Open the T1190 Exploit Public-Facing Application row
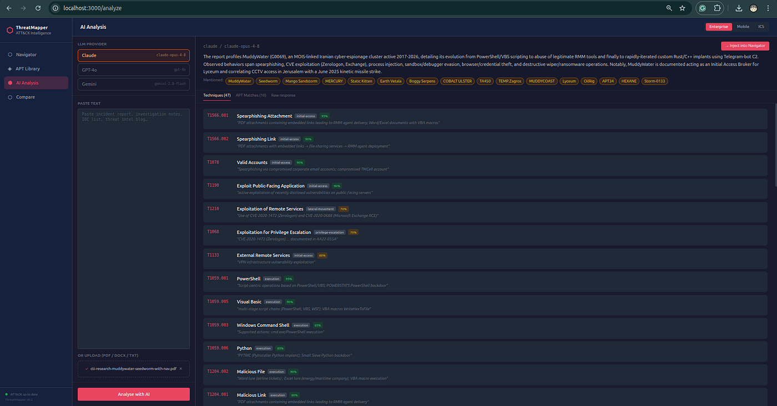Image resolution: width=777 pixels, height=406 pixels. pyautogui.click(x=486, y=189)
